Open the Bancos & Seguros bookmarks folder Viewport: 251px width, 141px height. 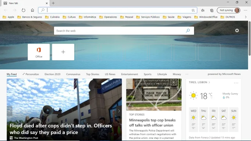click(30, 17)
